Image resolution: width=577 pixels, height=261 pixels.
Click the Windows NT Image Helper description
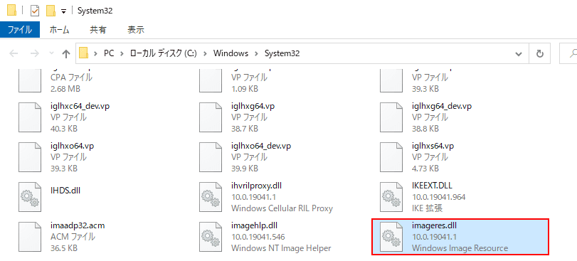281,248
